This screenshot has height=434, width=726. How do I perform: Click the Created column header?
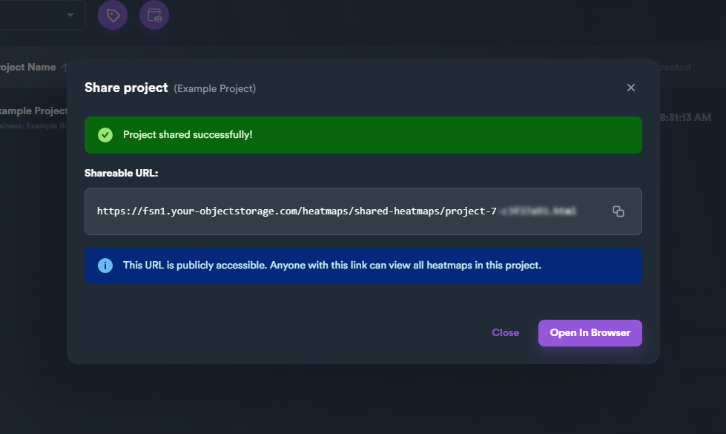tap(676, 67)
